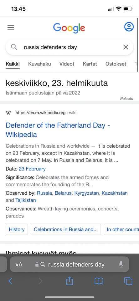Tap the Safari back arrow
Image resolution: width=139 pixels, height=301 pixels.
click(x=10, y=281)
